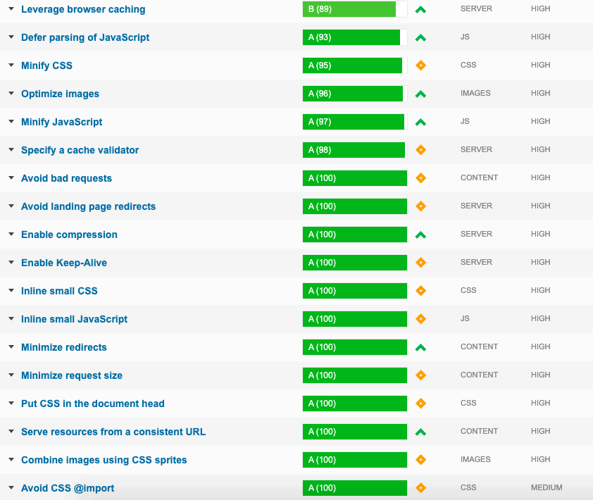Click the orange diamond for Specify a cache validator
The width and height of the screenshot is (593, 500).
tap(420, 150)
